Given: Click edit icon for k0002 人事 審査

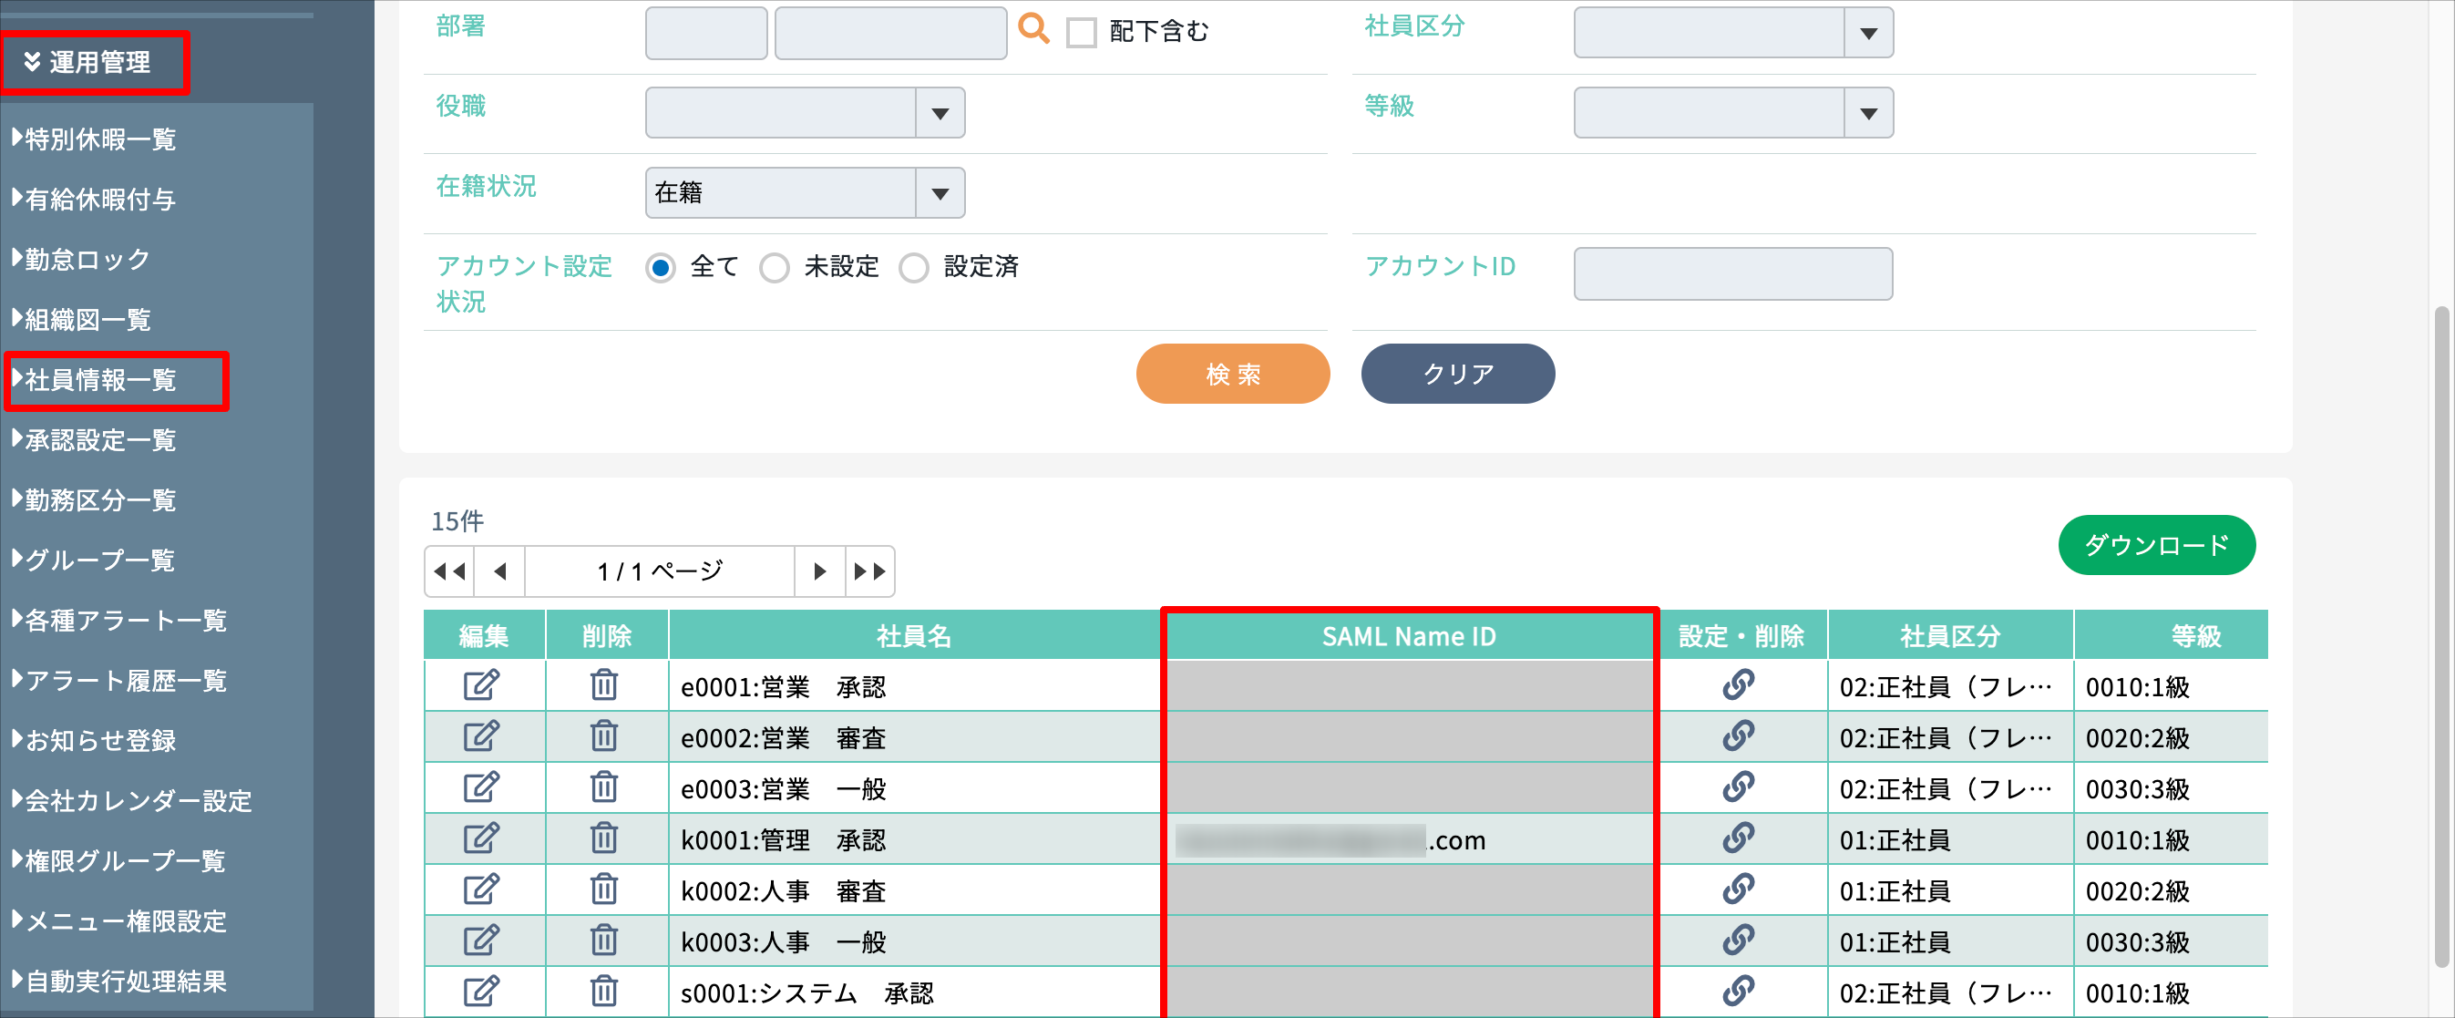Looking at the screenshot, I should point(481,890).
